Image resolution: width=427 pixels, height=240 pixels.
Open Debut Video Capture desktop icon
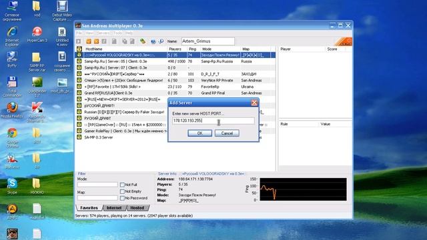tap(62, 11)
